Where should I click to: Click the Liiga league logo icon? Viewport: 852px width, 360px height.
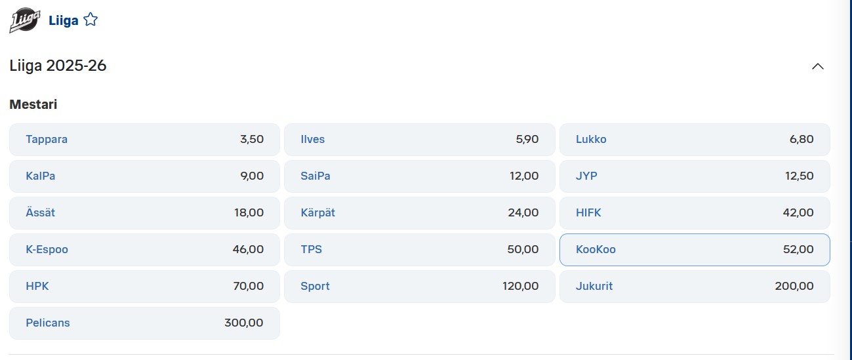pos(24,20)
